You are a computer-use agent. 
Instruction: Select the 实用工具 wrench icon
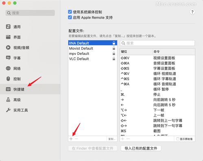[8, 110]
